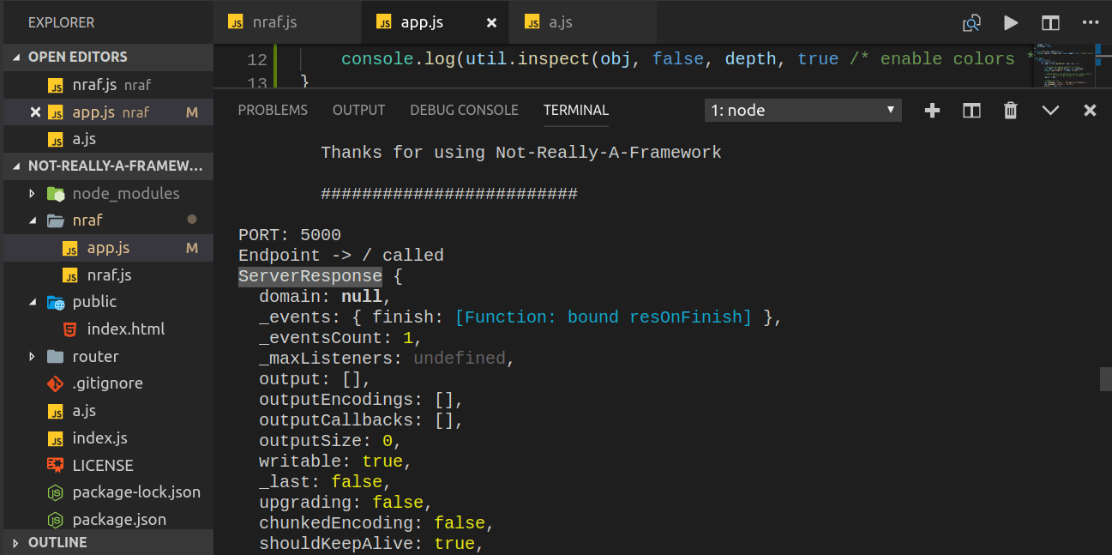This screenshot has width=1112, height=555.
Task: Add a new terminal with the plus icon
Action: [932, 110]
